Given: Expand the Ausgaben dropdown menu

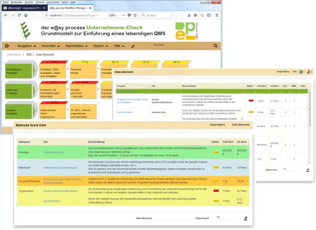Looking at the screenshot, I should 27,46.
